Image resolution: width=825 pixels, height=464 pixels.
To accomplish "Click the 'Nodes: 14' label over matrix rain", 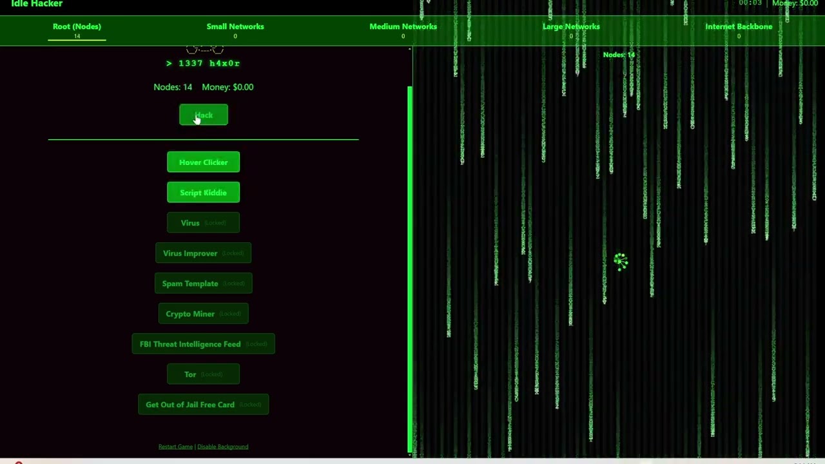I will pos(619,55).
